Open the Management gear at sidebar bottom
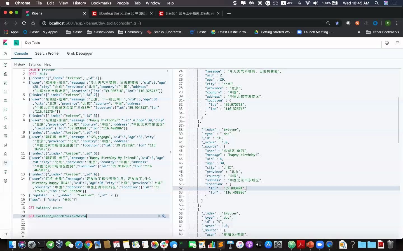This screenshot has width=403, height=251. coord(6,180)
